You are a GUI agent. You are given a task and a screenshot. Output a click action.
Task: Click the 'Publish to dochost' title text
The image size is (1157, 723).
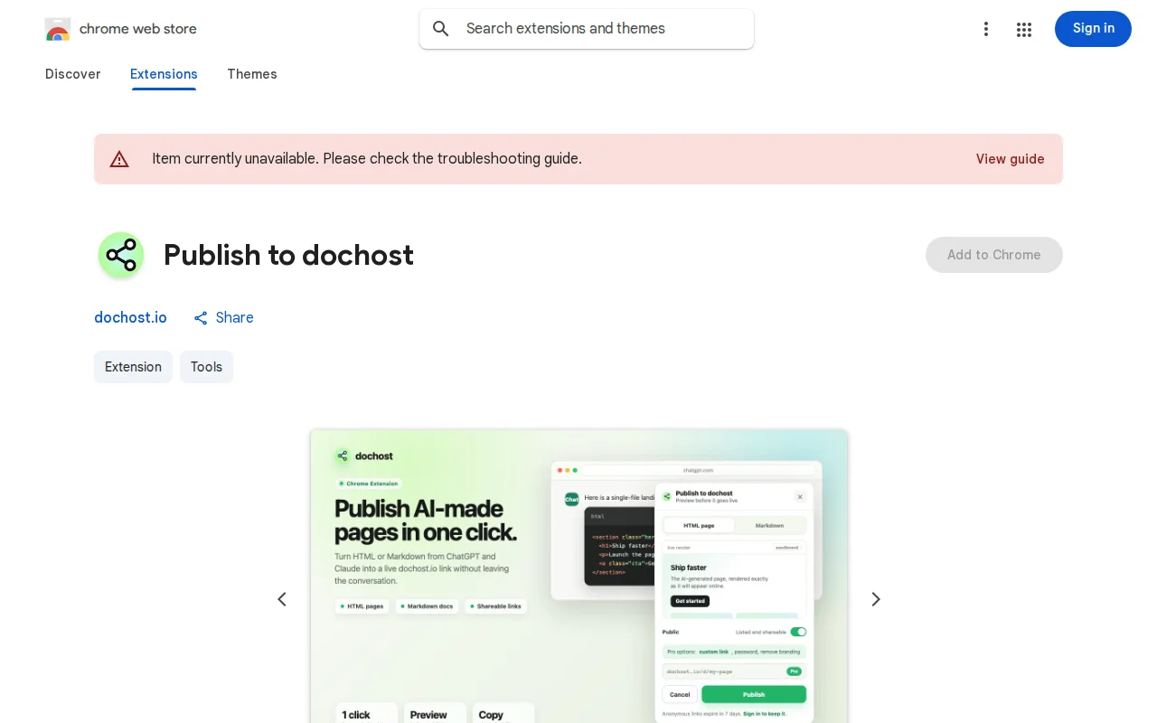[x=288, y=255]
